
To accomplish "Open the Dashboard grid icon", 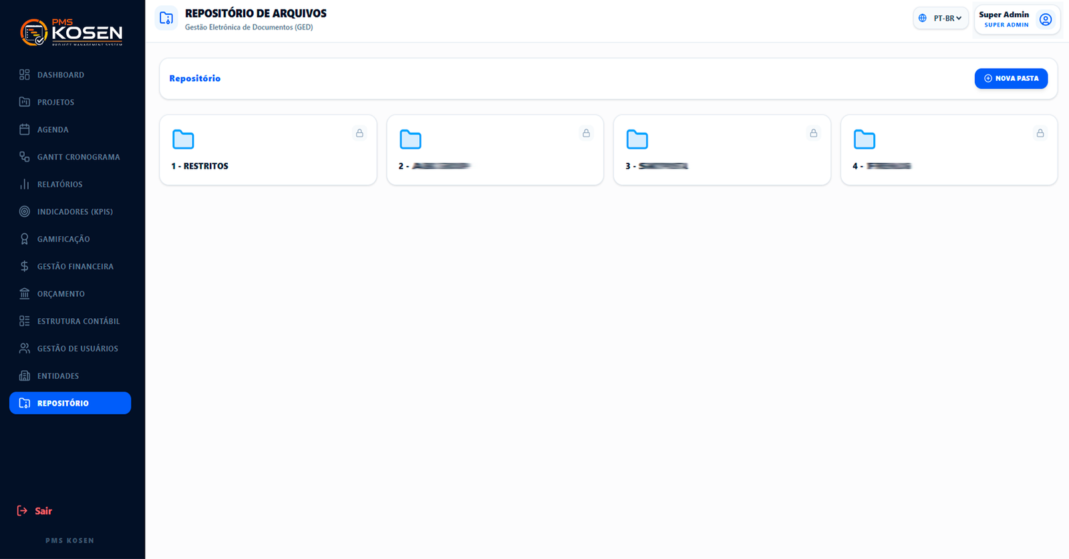I will (x=25, y=75).
